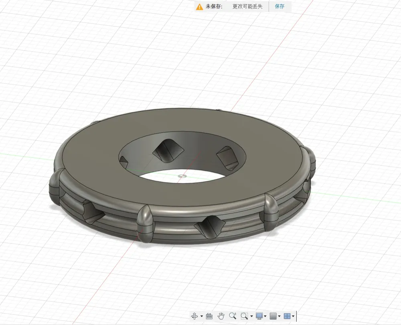
Task: Activate the Pan hand tool
Action: click(x=221, y=316)
